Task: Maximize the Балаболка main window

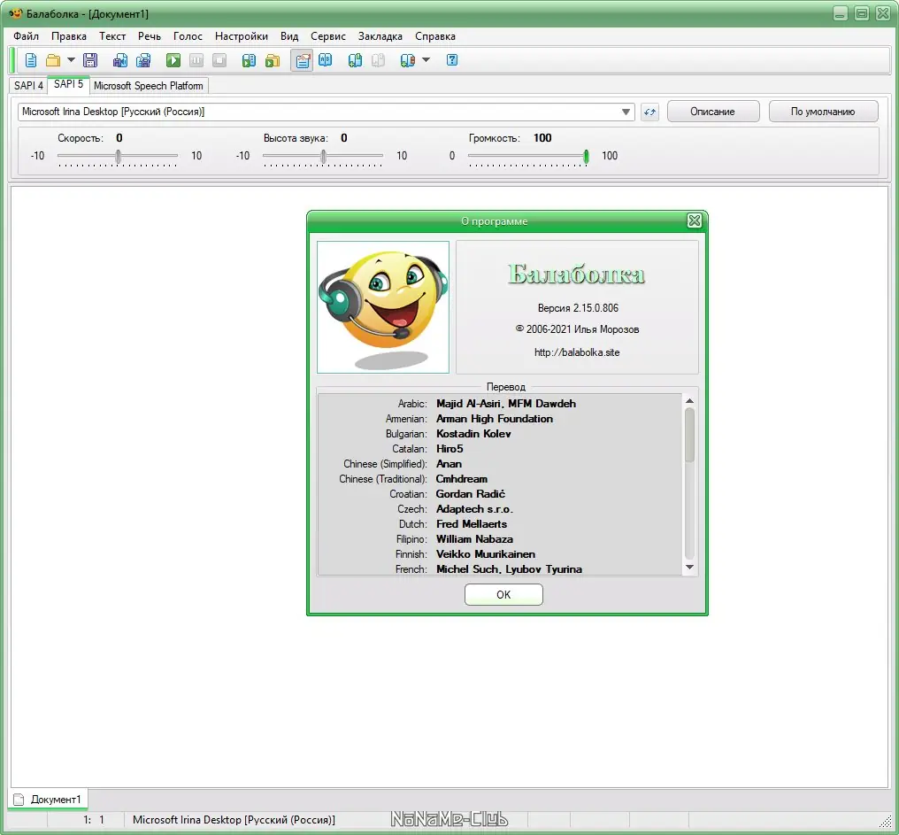Action: [862, 13]
